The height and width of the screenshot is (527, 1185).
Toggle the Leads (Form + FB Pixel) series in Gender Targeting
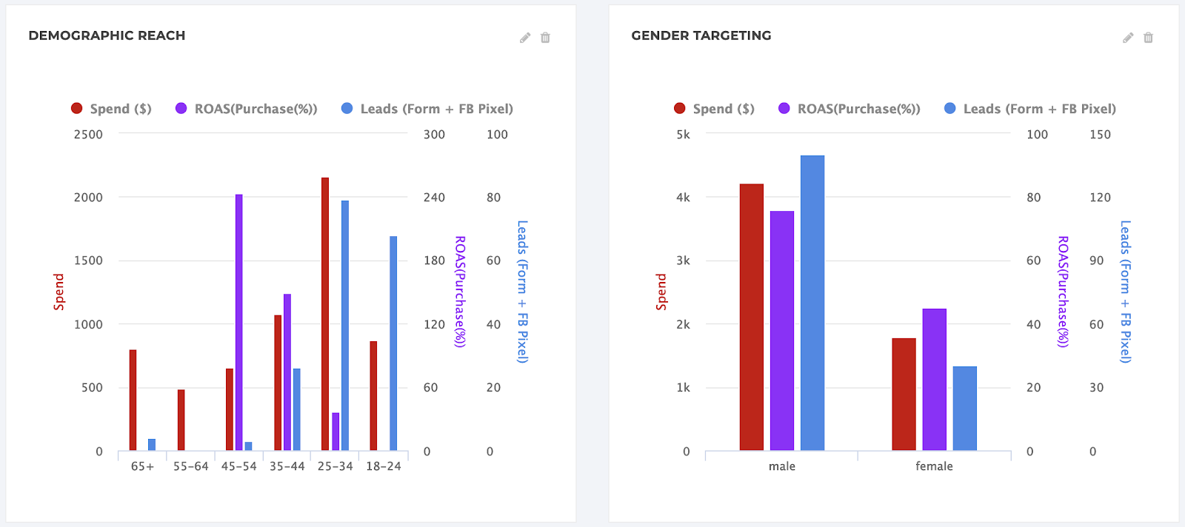(x=1041, y=108)
